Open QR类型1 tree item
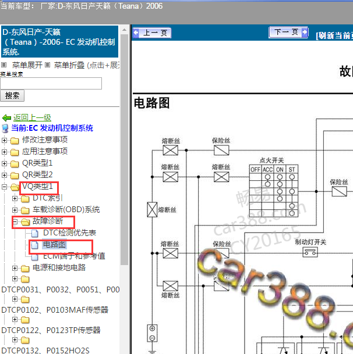The height and width of the screenshot is (354, 353). click(x=37, y=163)
